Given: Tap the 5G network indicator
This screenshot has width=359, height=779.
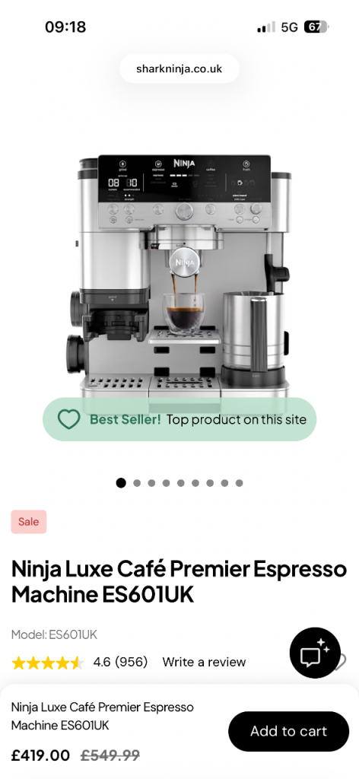Looking at the screenshot, I should (x=289, y=27).
